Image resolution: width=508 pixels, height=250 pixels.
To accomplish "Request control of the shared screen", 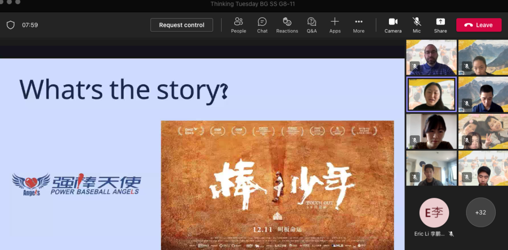I will pyautogui.click(x=182, y=25).
